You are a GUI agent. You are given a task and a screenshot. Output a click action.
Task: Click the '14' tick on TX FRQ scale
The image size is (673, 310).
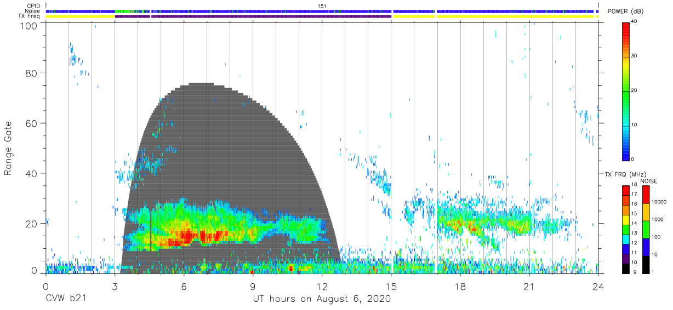pos(635,224)
